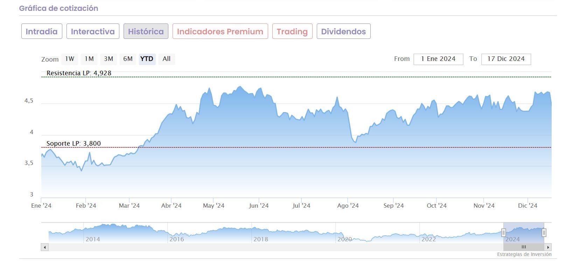Show All historical data
Screen dimensions: 573x270
[167, 59]
